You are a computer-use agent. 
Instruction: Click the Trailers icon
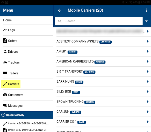pyautogui.click(x=5, y=73)
